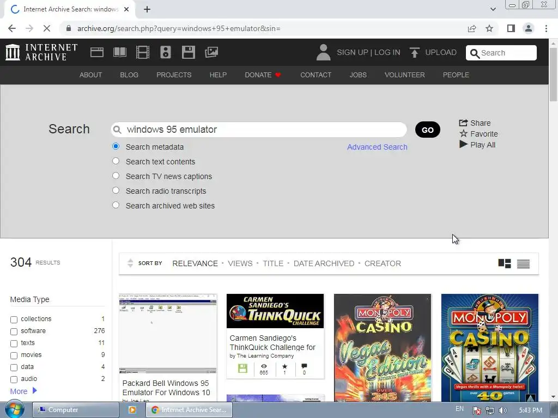Viewport: 558px width, 418px height.
Task: Click the user avatar icon
Action: [323, 52]
